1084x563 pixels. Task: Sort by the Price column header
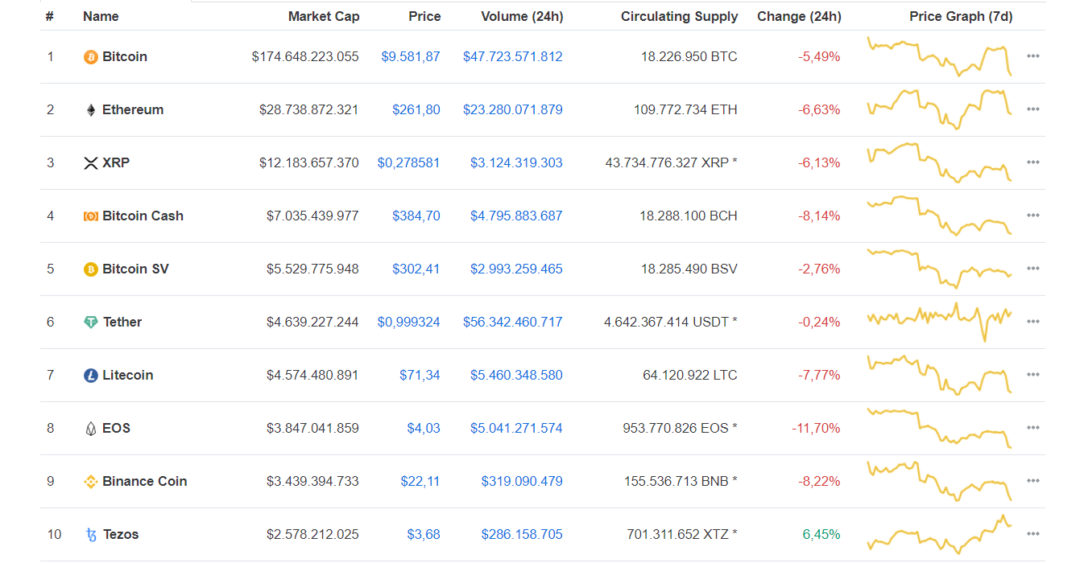pos(424,16)
